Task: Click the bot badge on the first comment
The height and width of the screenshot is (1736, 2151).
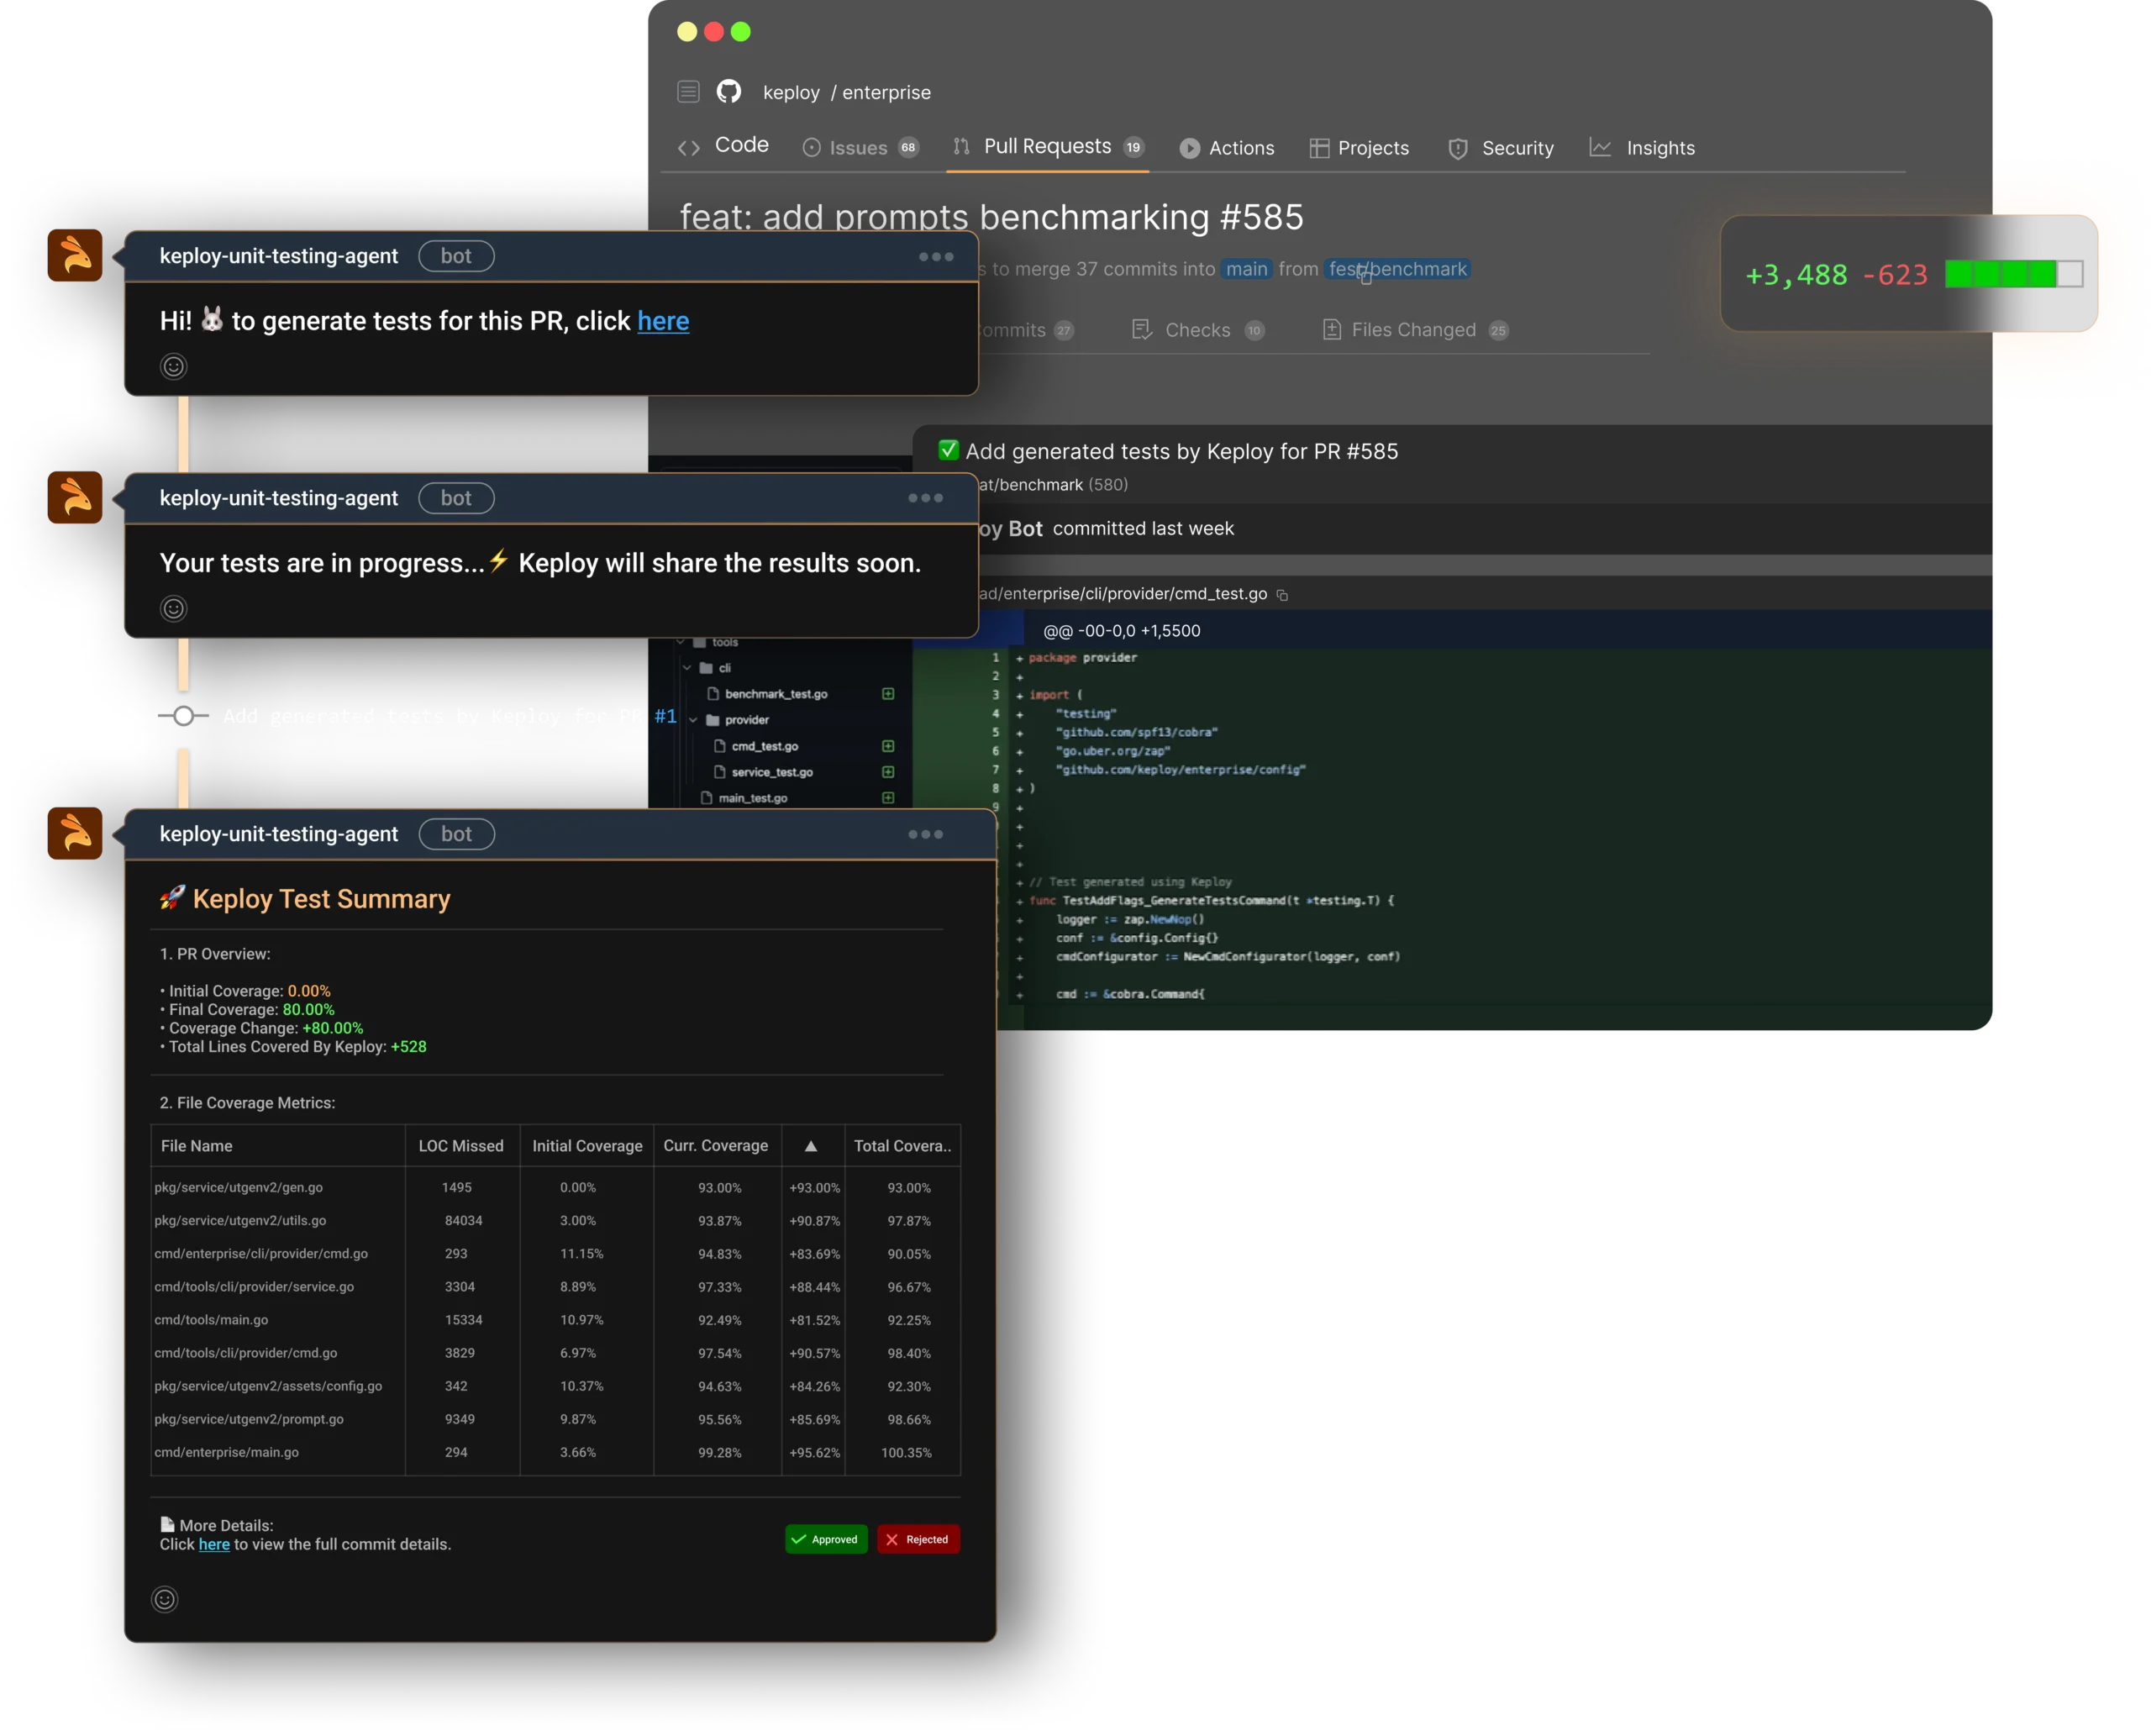Action: pos(456,256)
